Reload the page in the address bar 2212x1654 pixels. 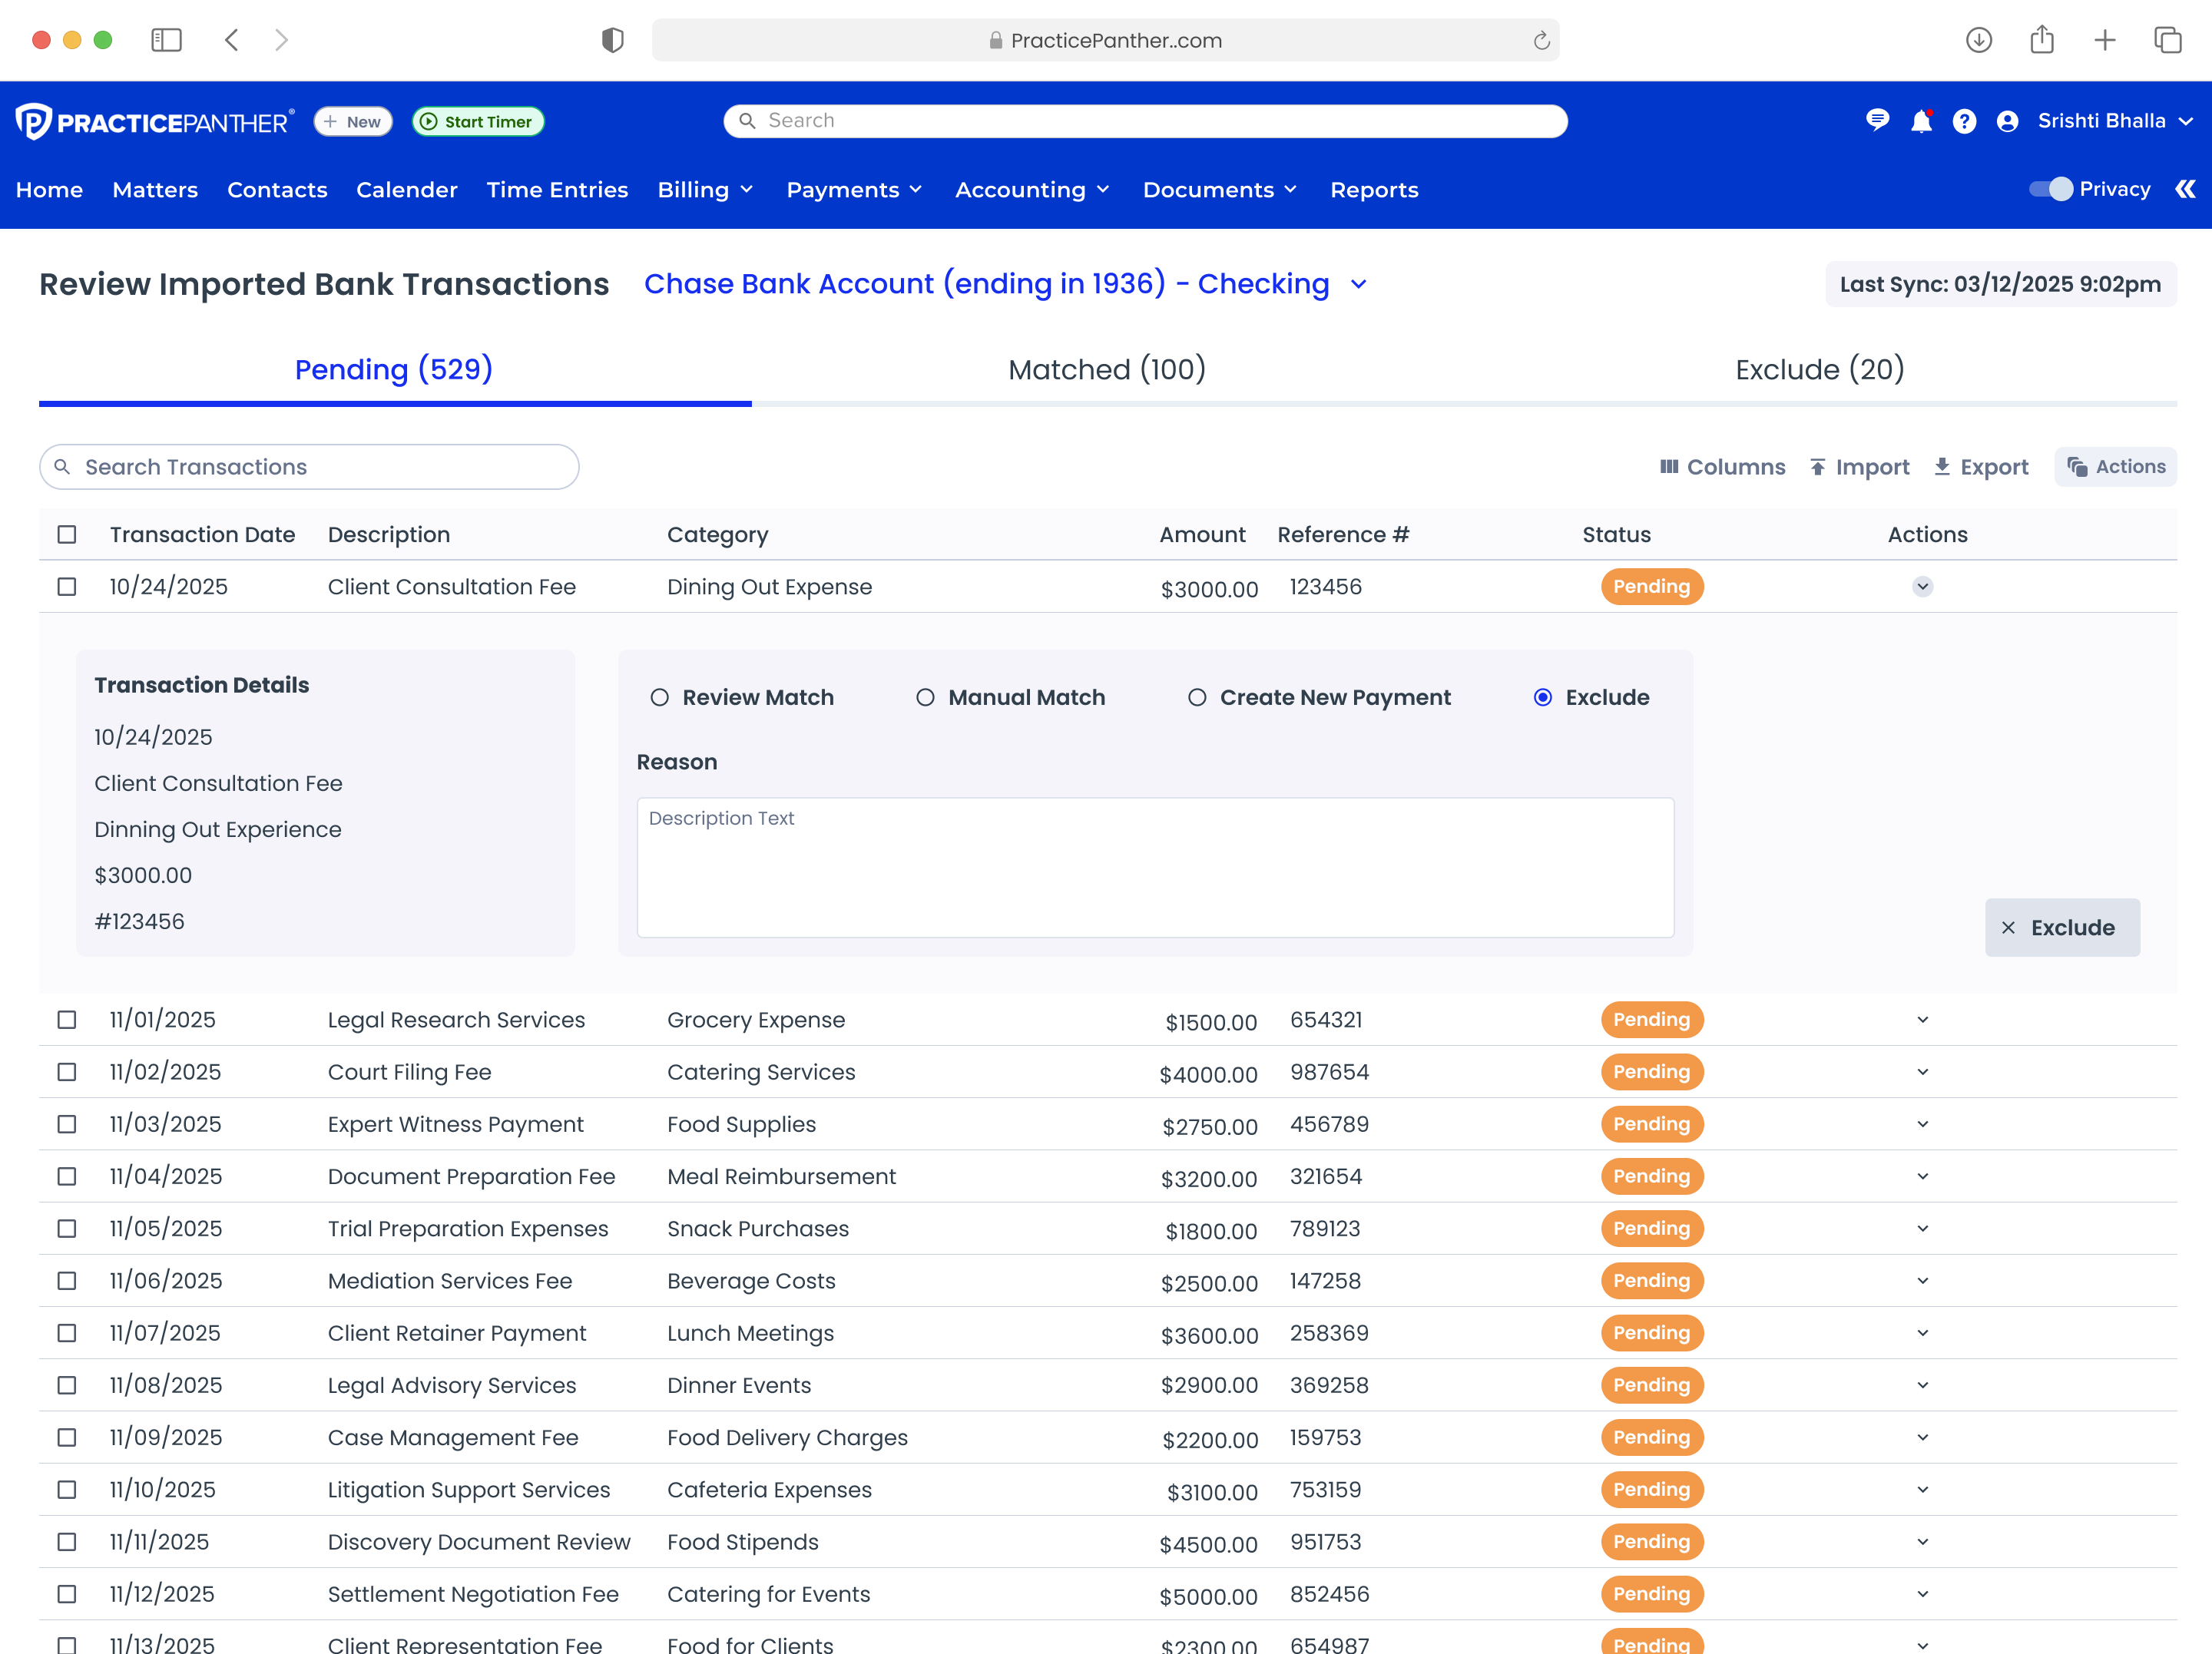1541,40
